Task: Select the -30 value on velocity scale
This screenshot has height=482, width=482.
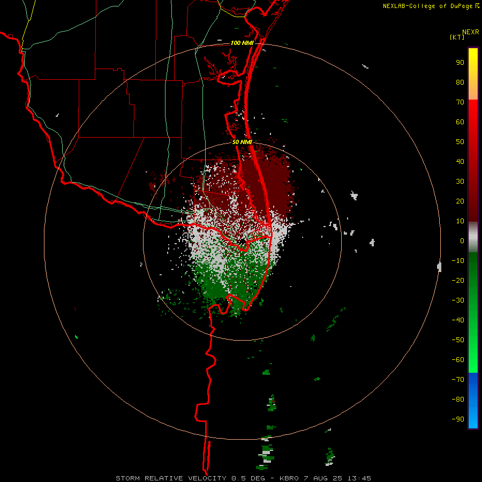Action: [458, 300]
